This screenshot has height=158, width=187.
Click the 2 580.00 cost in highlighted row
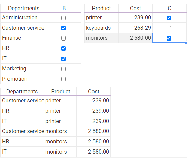[135, 38]
